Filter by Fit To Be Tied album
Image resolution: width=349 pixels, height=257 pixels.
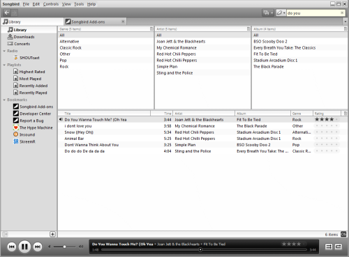pos(299,54)
